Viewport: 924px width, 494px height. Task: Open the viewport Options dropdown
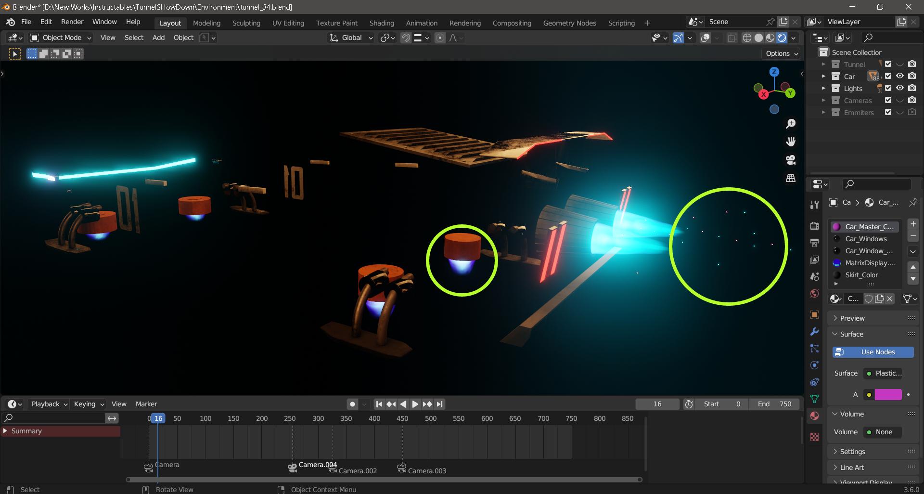point(782,53)
